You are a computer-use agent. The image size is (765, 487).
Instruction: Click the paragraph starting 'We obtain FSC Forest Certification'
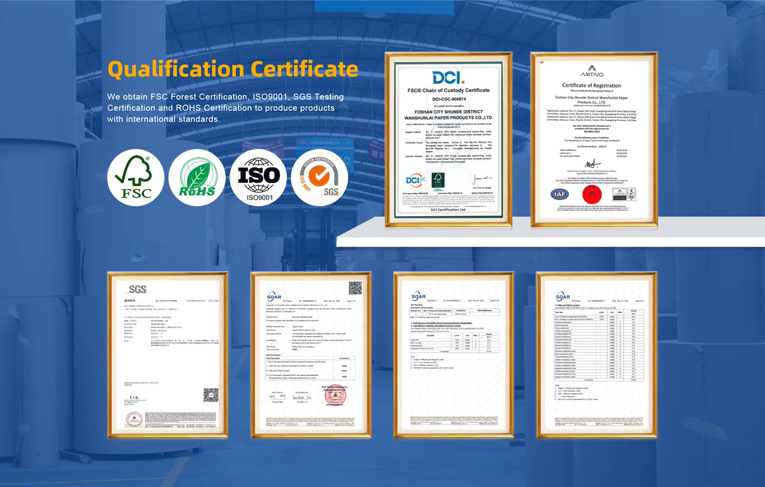(x=226, y=108)
